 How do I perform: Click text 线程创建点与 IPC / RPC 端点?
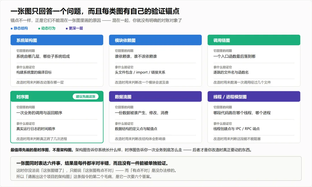tap(237, 129)
